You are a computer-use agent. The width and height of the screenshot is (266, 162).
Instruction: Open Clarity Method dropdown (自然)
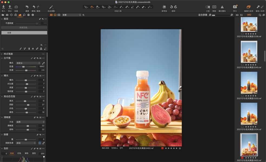point(30,122)
